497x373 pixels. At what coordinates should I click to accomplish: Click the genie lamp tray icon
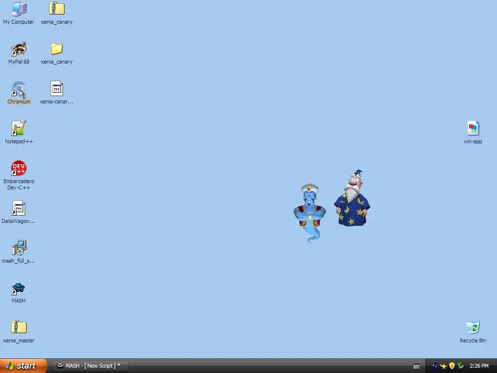444,366
